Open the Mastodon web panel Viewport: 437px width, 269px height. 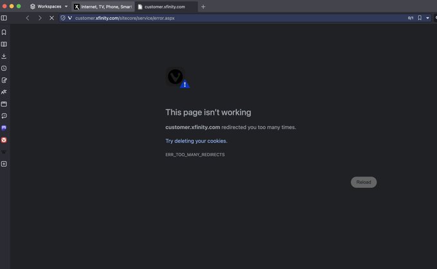(x=4, y=128)
